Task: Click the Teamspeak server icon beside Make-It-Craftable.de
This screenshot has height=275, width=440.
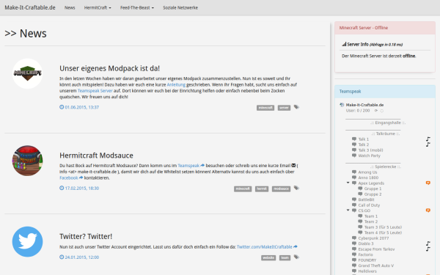Action: 342,105
